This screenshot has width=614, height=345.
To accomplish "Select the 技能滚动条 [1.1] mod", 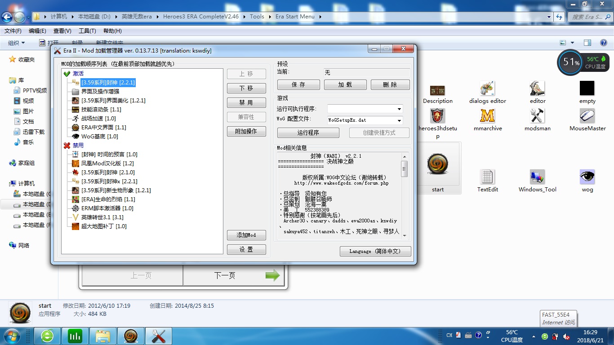I will point(101,109).
